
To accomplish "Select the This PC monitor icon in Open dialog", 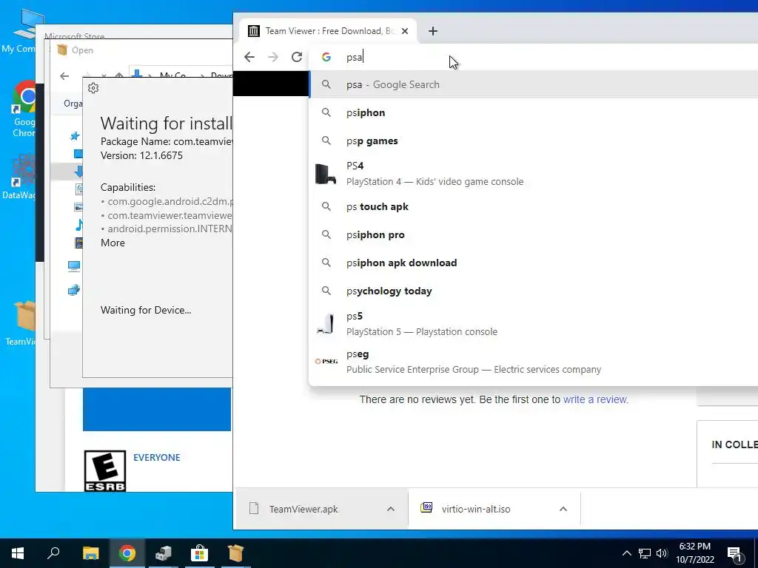I will (74, 266).
